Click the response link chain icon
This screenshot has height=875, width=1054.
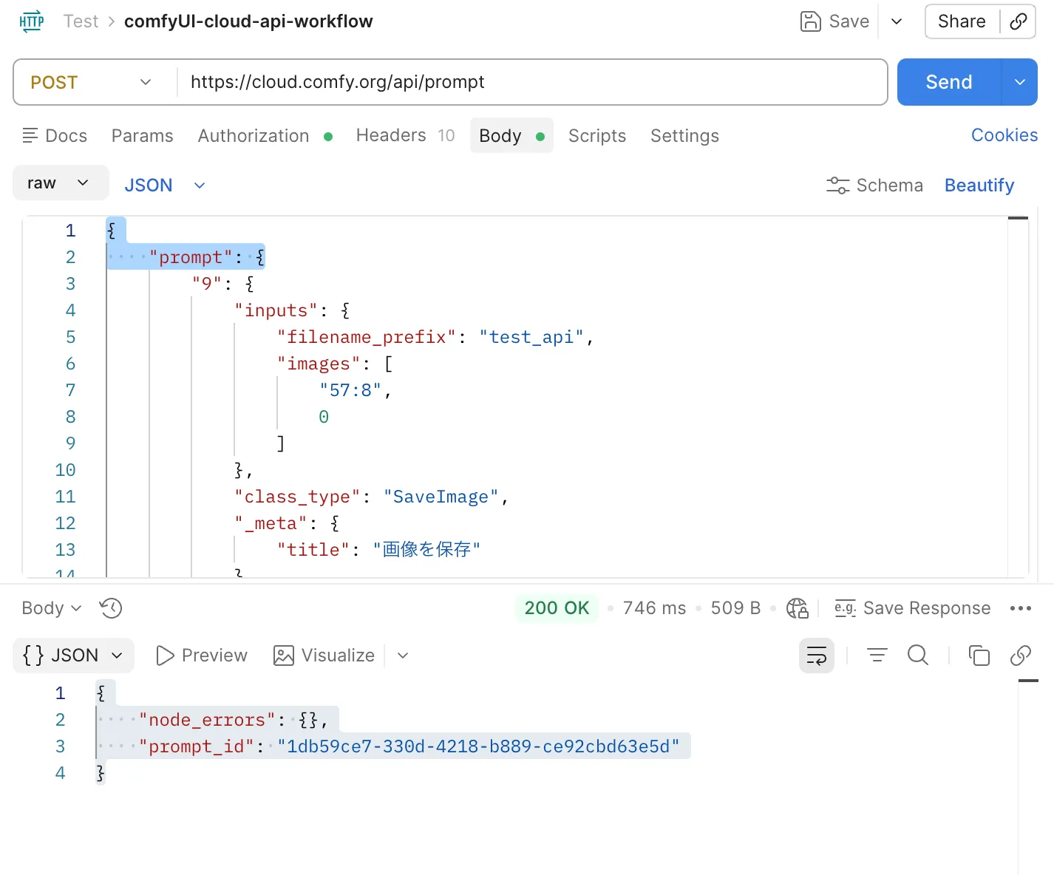(x=1021, y=656)
